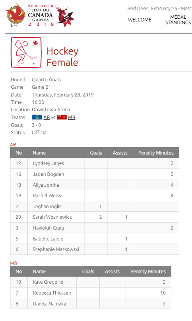
Task: Select the Teghan Inglis row
Action: tap(95, 206)
